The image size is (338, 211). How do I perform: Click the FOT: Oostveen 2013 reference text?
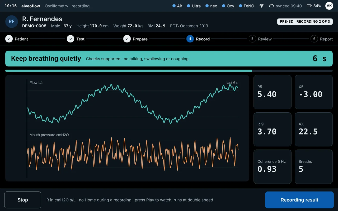point(189,26)
